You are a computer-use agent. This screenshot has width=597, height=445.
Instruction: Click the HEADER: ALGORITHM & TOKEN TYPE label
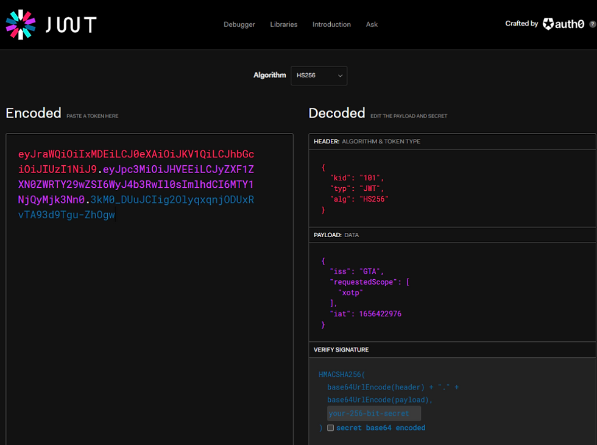click(367, 141)
